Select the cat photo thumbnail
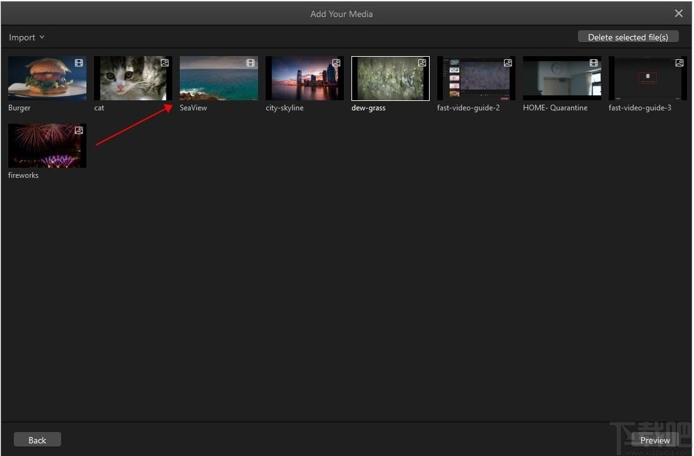The height and width of the screenshot is (456, 694). click(x=133, y=78)
